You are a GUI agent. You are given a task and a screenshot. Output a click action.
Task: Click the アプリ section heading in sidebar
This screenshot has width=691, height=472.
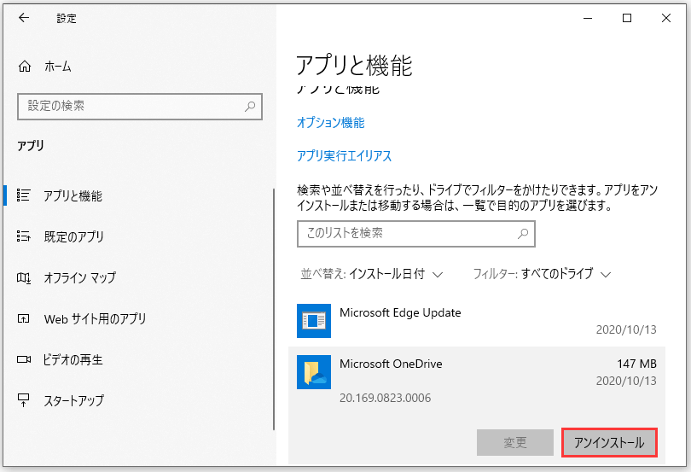click(31, 146)
